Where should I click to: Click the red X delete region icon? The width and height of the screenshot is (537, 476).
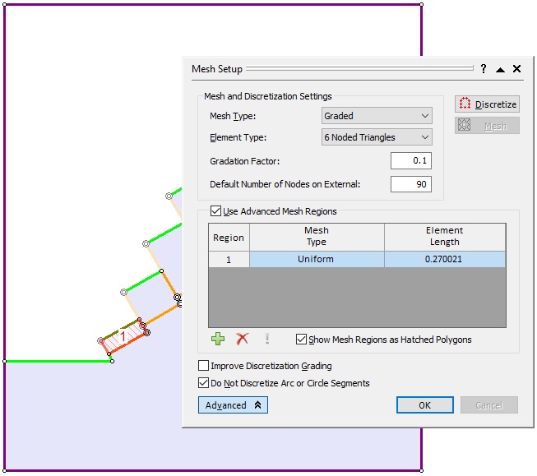point(243,339)
